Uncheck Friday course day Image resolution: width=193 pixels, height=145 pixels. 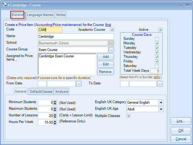click(157, 61)
